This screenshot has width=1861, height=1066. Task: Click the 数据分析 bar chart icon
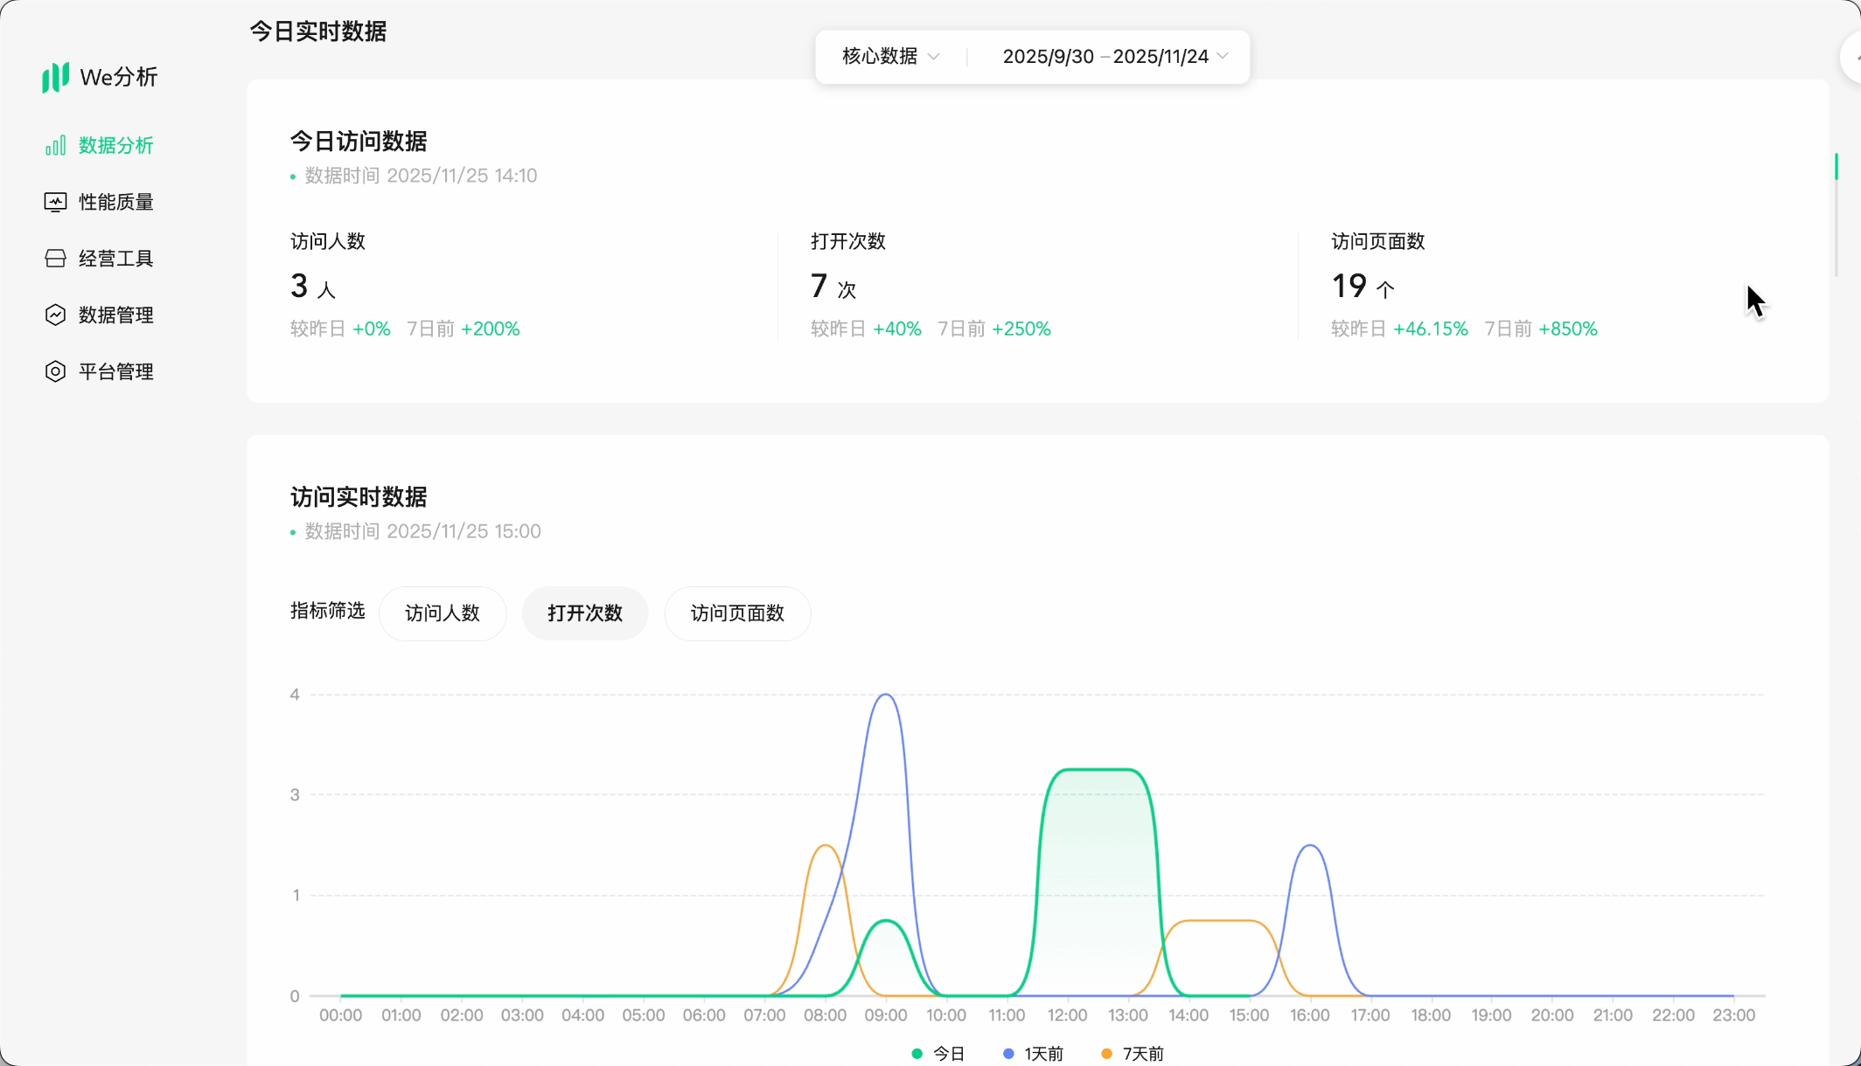coord(55,145)
